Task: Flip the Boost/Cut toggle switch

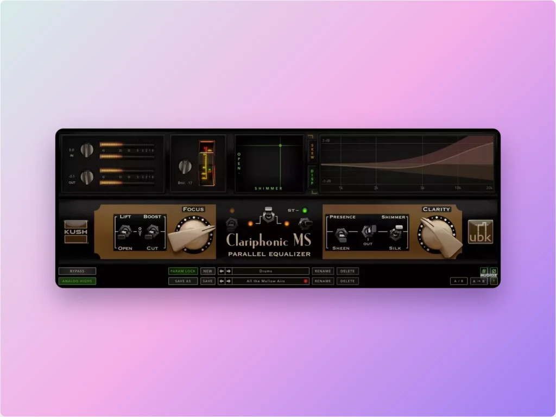Action: [x=152, y=232]
